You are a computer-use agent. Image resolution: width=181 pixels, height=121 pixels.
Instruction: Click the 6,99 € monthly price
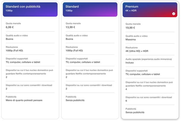(x=10, y=27)
